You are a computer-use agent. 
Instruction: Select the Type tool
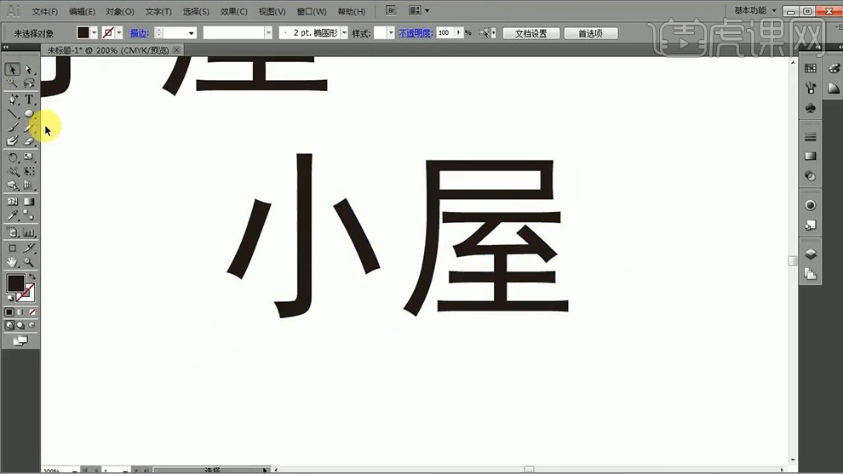coord(29,99)
